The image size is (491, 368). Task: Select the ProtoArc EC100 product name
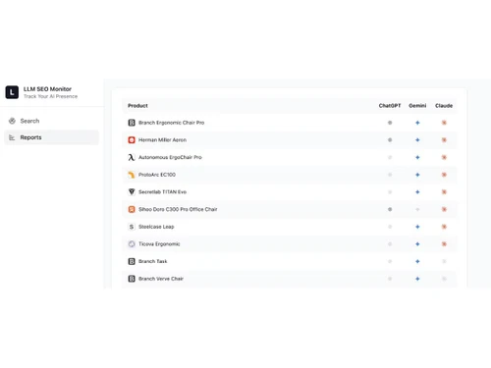[x=157, y=175]
